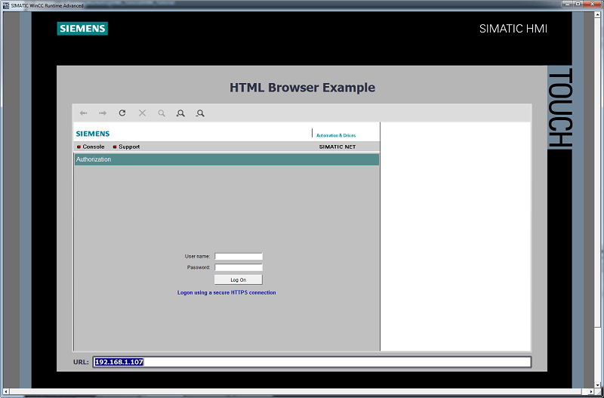This screenshot has width=604, height=398.
Task: Click the HTML Browser Example heading
Action: (x=303, y=88)
